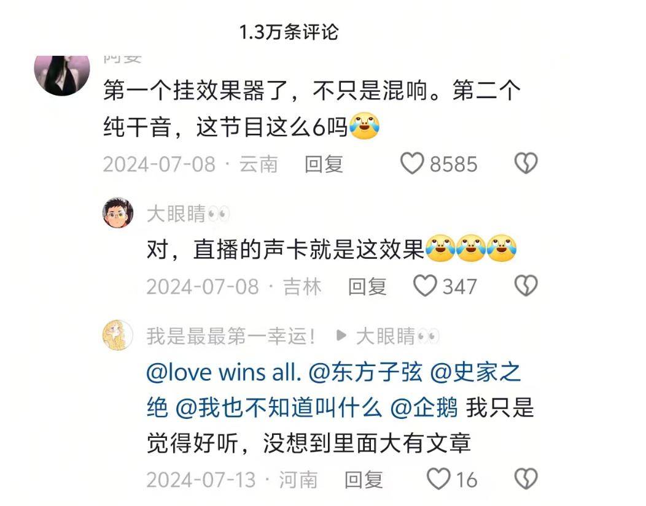
Task: Open 大眼睛's cartoon avatar
Action: tap(118, 213)
